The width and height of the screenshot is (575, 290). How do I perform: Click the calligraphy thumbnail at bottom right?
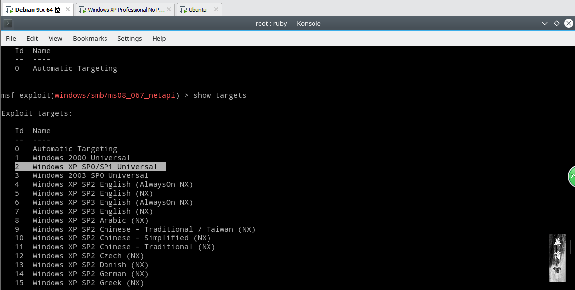(x=557, y=258)
